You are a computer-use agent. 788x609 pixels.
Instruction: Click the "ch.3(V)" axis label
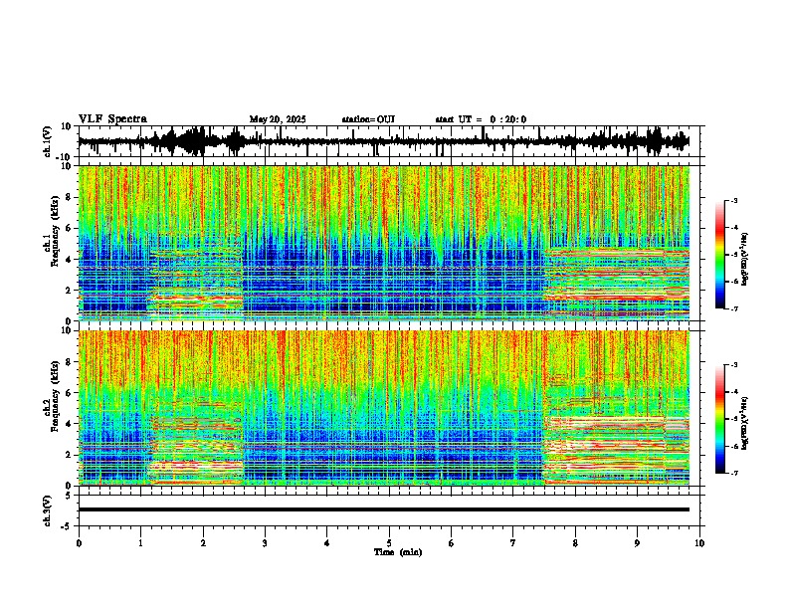[x=47, y=510]
